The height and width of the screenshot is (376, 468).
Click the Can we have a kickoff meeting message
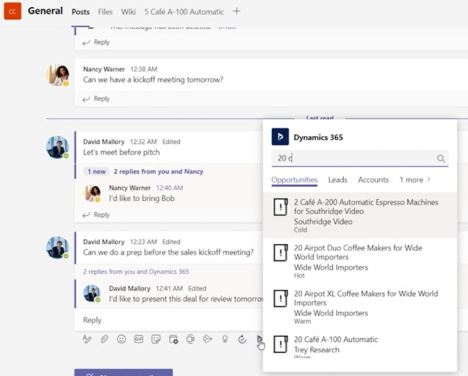[153, 80]
